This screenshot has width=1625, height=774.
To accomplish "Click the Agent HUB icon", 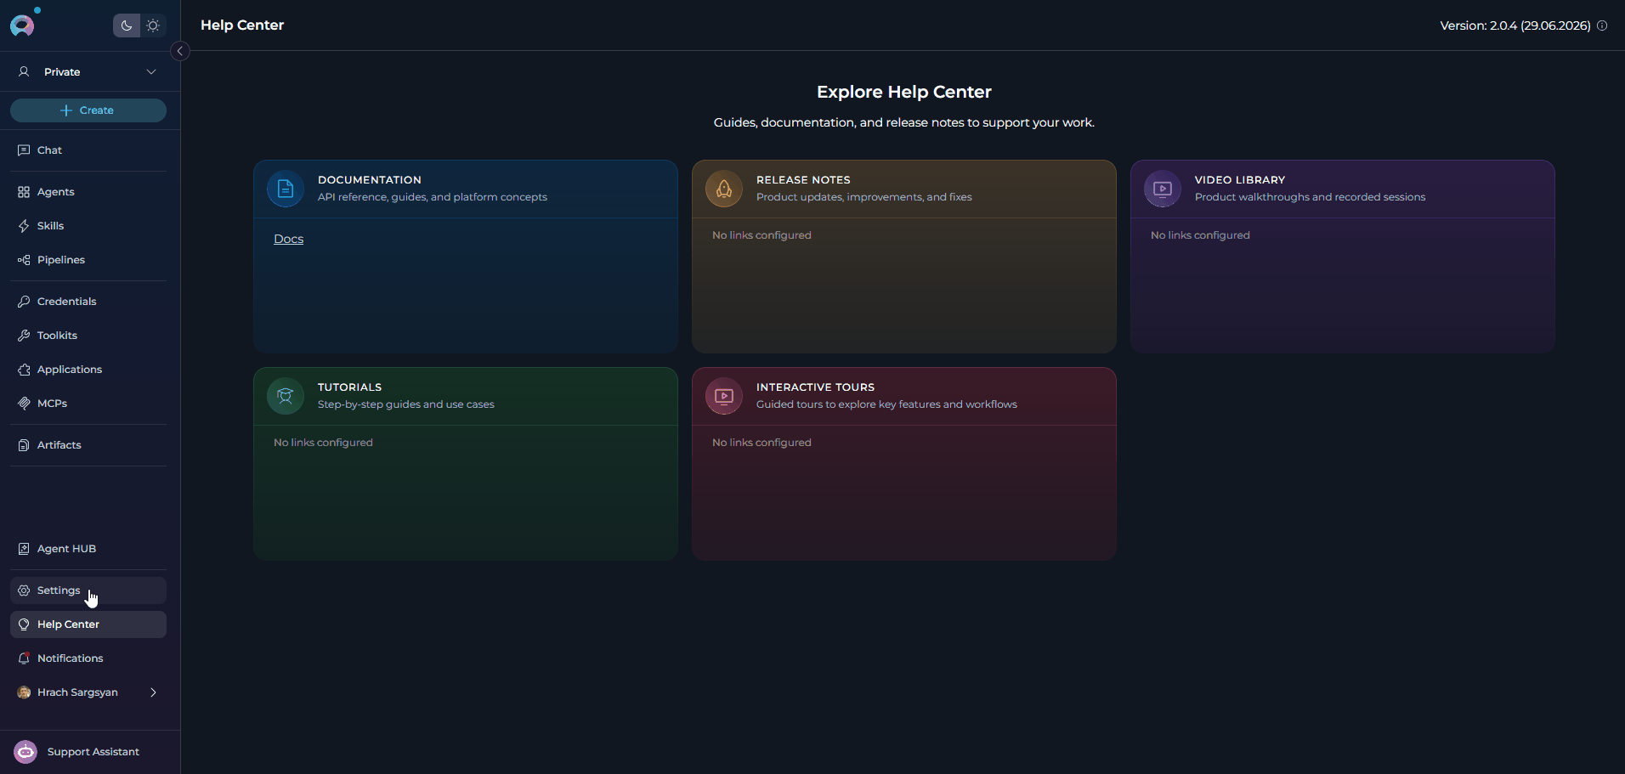I will (x=24, y=549).
